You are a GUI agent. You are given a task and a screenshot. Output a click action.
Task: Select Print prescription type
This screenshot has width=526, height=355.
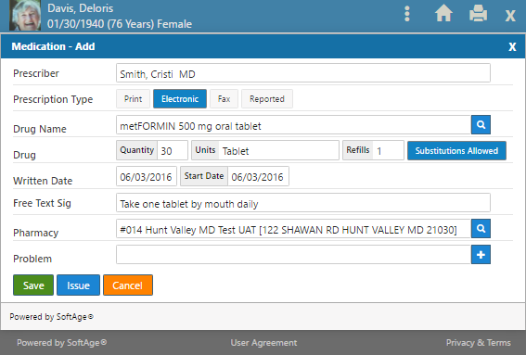click(134, 99)
